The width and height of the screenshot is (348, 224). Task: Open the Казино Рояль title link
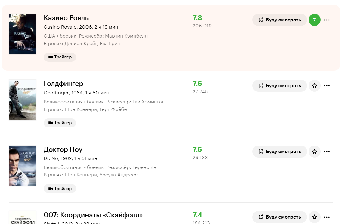click(66, 18)
